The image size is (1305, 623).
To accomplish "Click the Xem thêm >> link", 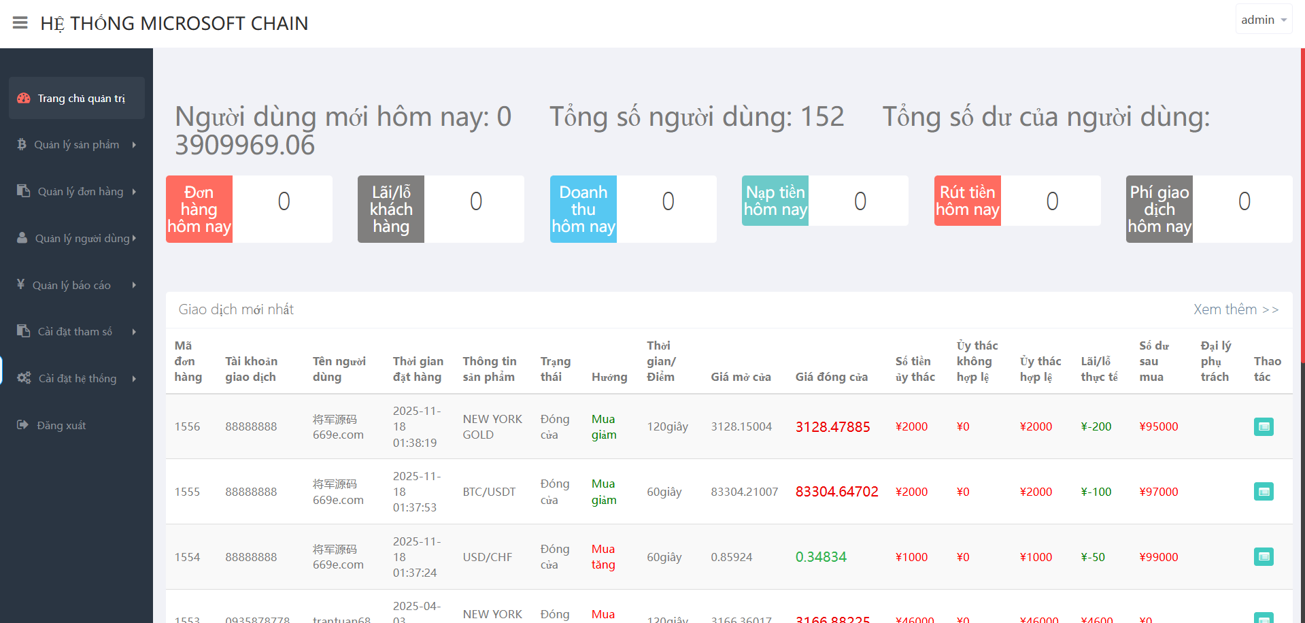I will [x=1236, y=309].
